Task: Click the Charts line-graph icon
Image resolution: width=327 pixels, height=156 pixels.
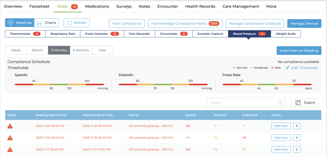Action: [40, 23]
